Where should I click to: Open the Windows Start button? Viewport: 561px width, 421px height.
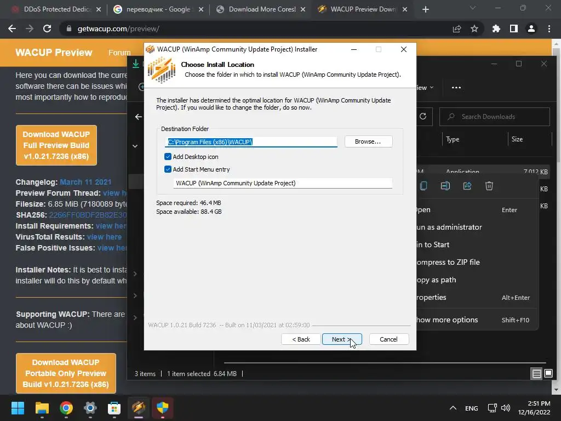click(18, 408)
